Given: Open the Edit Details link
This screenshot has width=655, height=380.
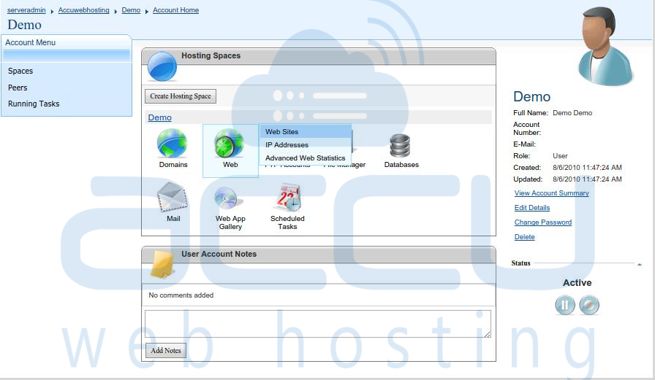Looking at the screenshot, I should pyautogui.click(x=532, y=207).
